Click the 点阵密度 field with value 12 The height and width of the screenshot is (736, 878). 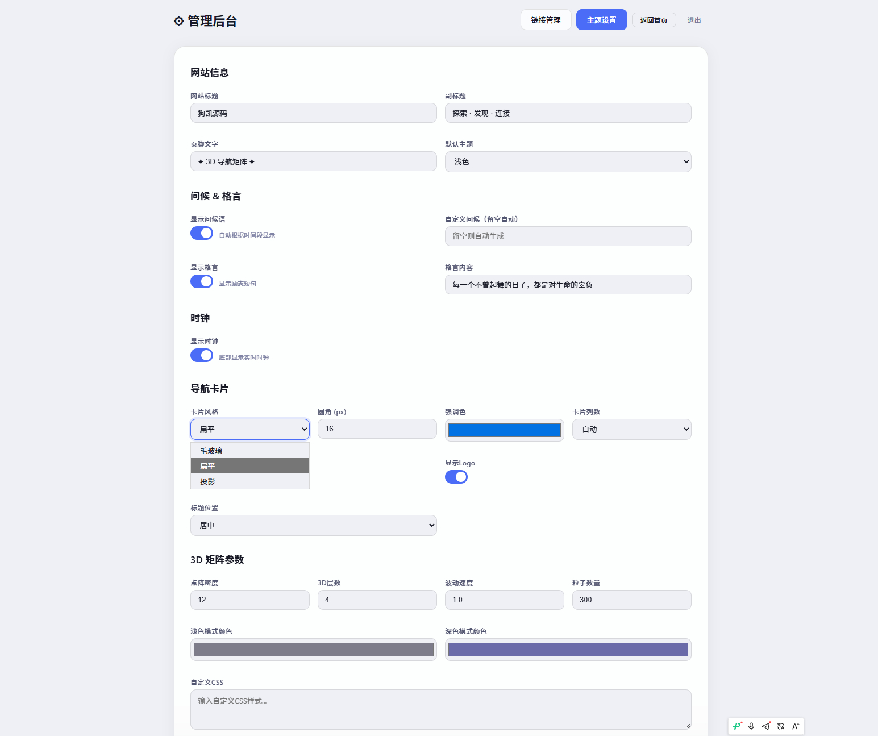pos(250,600)
